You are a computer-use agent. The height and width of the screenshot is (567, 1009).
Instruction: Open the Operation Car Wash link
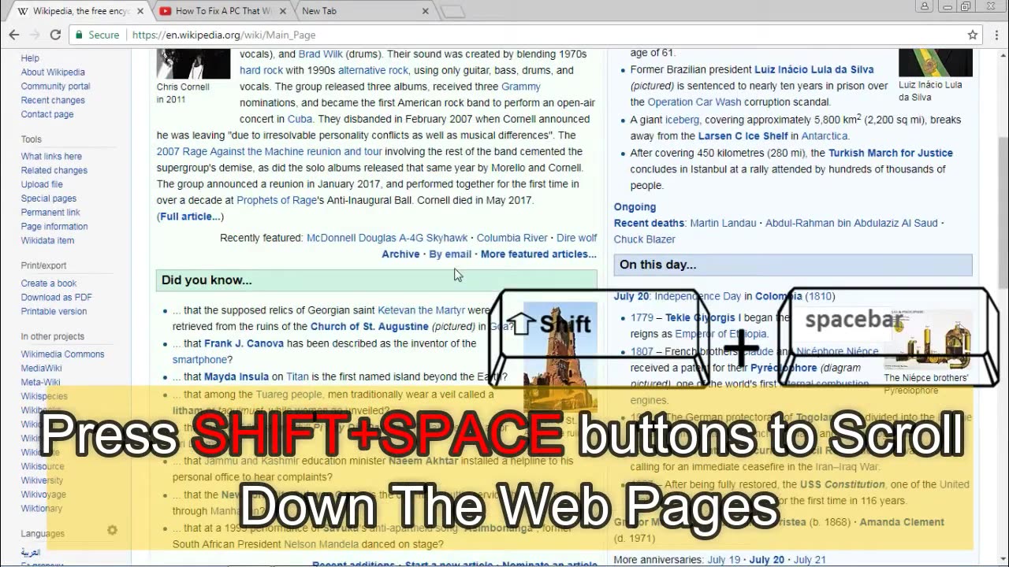[694, 102]
